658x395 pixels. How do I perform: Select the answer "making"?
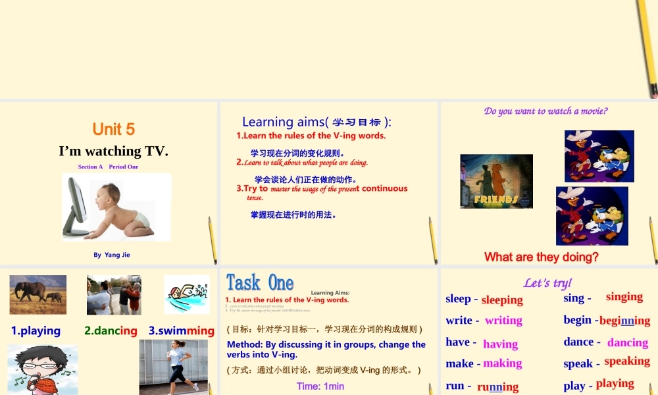pyautogui.click(x=503, y=363)
